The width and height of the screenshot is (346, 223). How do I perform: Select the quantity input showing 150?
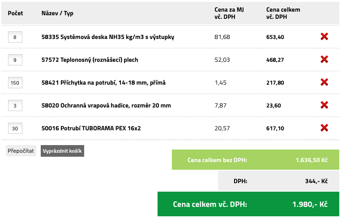[15, 83]
